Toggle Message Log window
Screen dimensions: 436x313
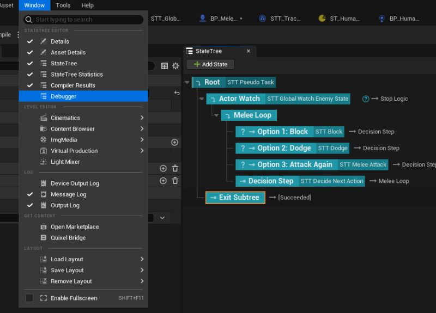click(83, 194)
